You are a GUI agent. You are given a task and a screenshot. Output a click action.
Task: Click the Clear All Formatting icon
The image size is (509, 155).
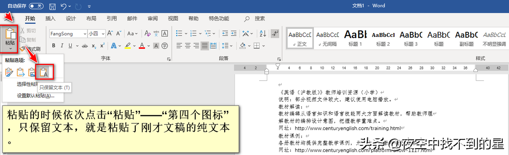pyautogui.click(x=147, y=33)
